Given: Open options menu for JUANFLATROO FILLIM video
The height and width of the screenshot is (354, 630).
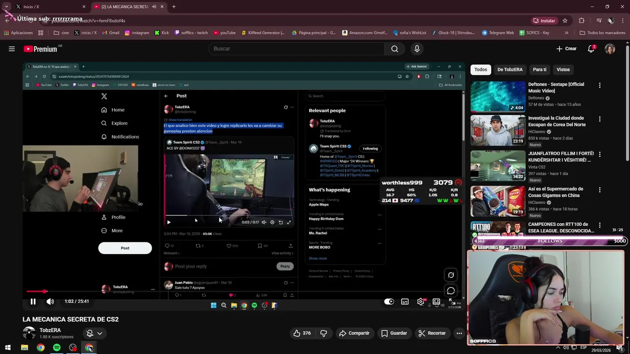Looking at the screenshot, I should (599, 154).
